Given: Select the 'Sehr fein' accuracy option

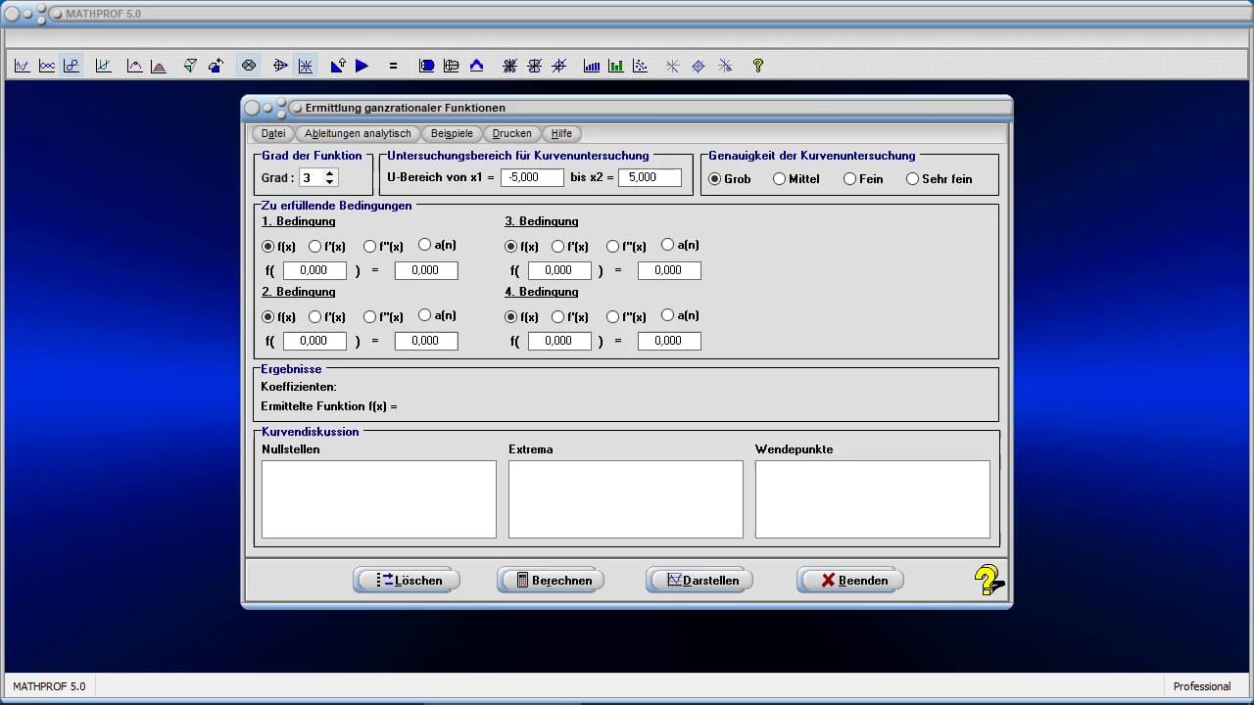Looking at the screenshot, I should (913, 179).
